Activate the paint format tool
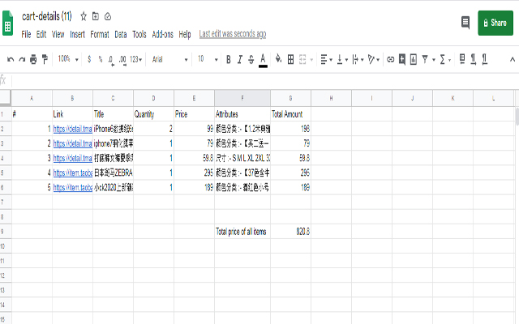This screenshot has width=519, height=324. pyautogui.click(x=45, y=59)
